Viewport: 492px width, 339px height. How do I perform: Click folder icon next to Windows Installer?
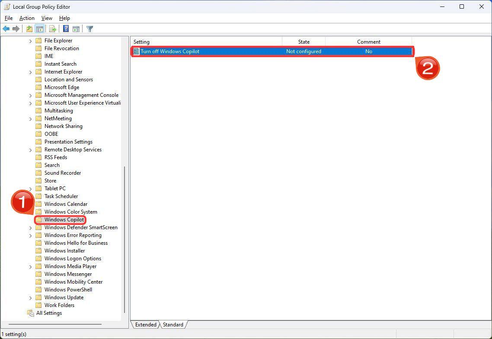click(38, 251)
